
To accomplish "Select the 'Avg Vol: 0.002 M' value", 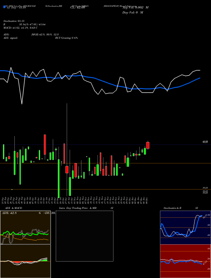I will (x=135, y=8).
